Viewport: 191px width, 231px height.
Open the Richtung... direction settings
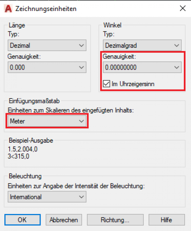(115, 220)
